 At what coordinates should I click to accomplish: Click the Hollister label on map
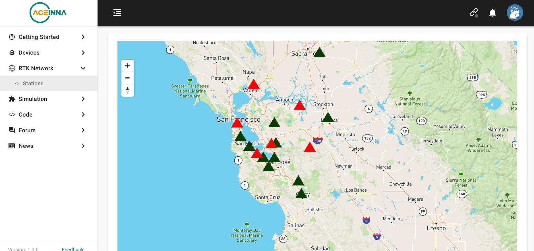point(315,209)
